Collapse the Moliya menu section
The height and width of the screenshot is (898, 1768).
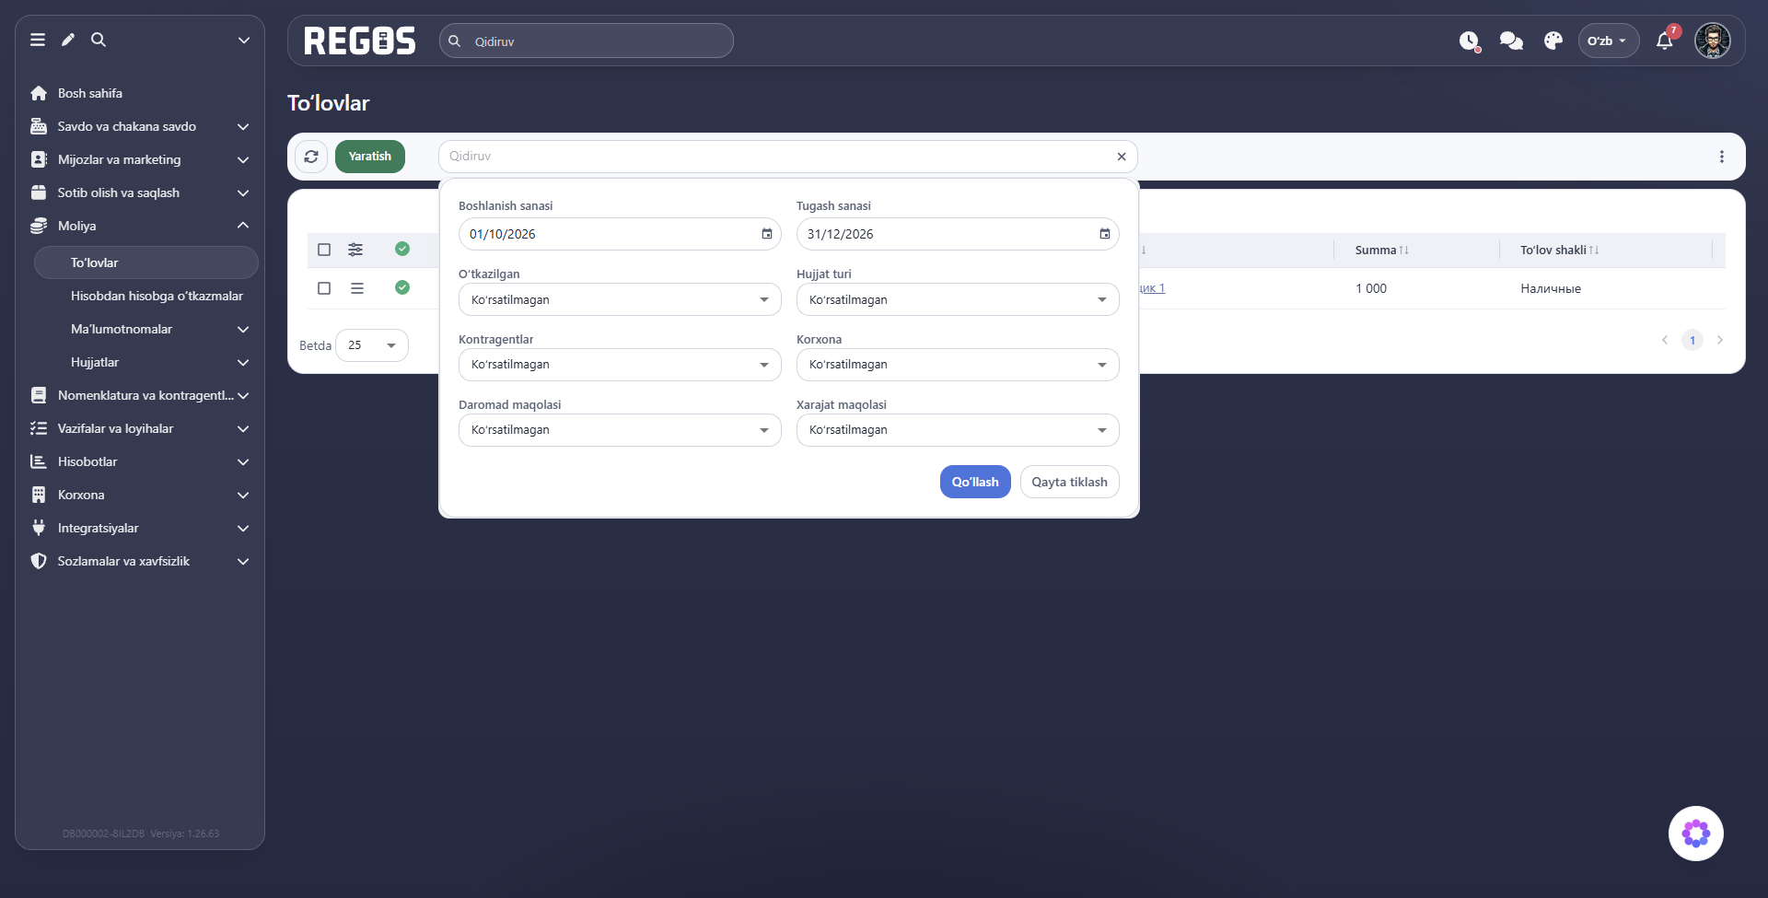[140, 226]
